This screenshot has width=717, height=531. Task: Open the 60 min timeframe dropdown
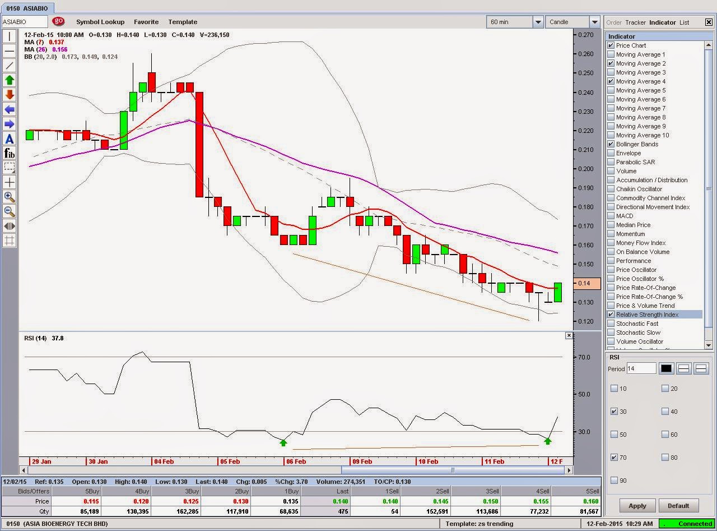click(x=538, y=22)
